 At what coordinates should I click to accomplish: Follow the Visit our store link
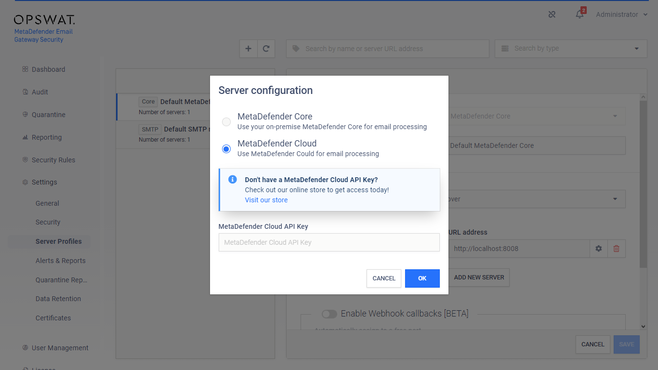266,200
